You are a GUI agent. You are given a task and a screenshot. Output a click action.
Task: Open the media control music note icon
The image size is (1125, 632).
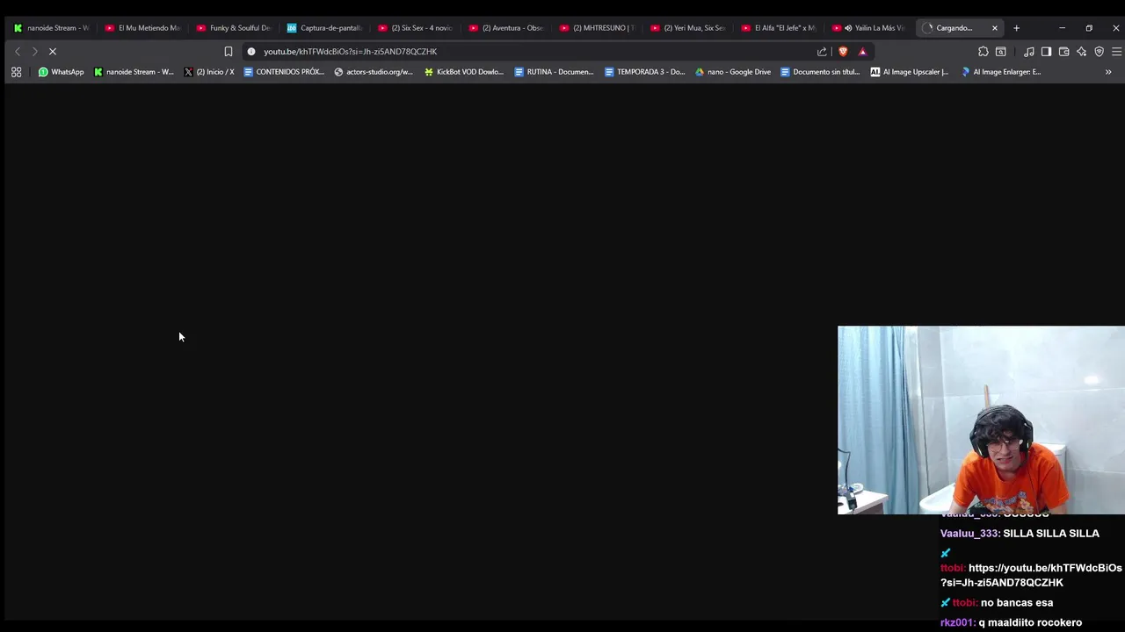[x=1029, y=52]
